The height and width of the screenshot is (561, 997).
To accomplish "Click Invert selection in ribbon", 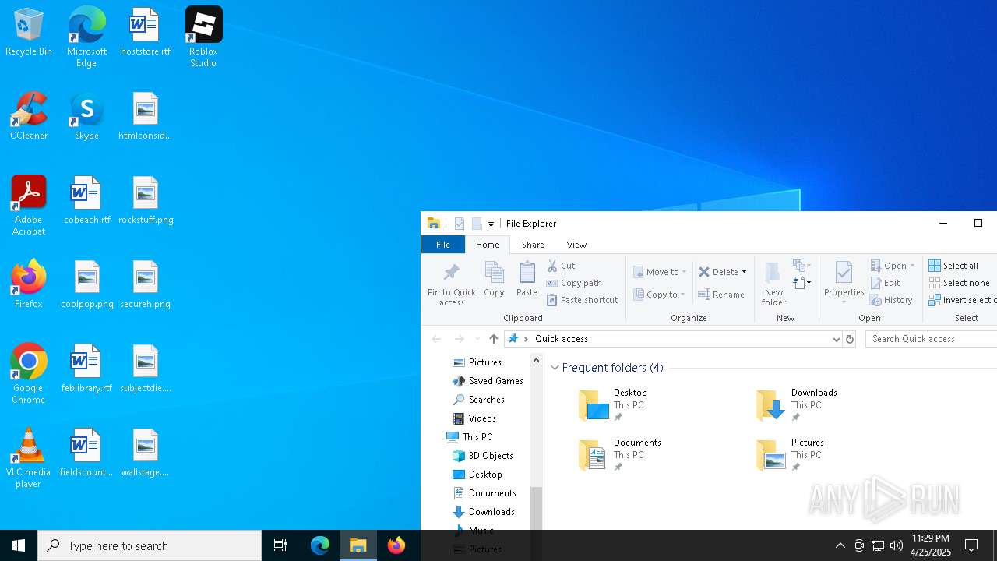I will tap(962, 300).
